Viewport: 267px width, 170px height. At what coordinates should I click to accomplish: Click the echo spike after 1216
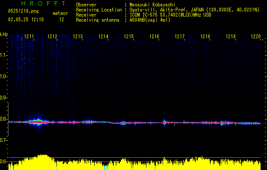[164, 122]
